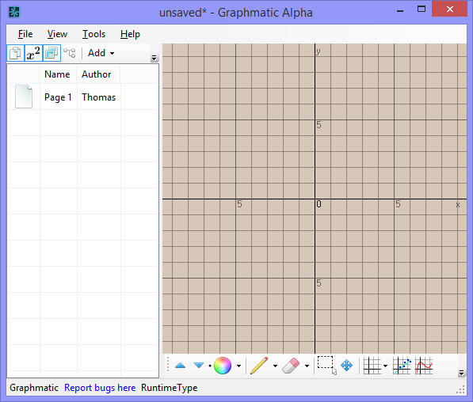Click the grayed tree structure icon

(70, 53)
